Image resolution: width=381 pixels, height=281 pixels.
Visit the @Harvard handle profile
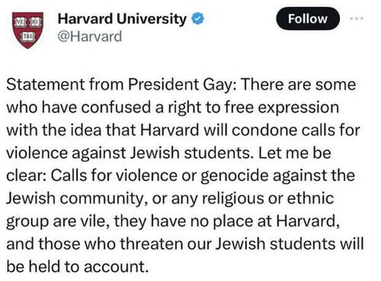click(90, 37)
